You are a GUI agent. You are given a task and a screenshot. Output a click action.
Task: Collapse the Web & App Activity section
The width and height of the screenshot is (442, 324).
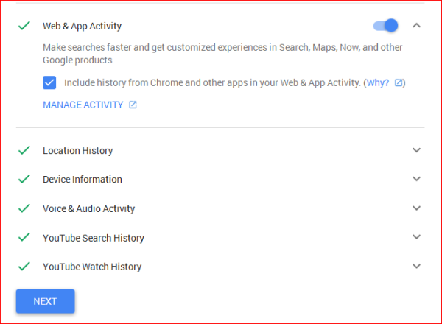416,26
